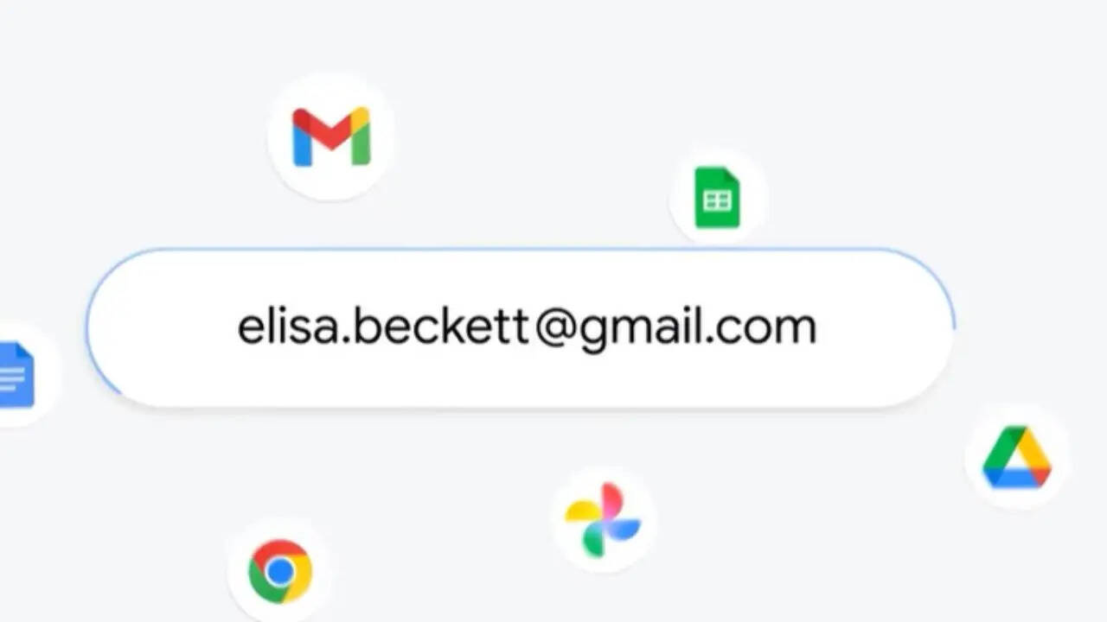Place cursor after ".com" in email
Viewport: 1107px width, 622px height.
(818, 327)
